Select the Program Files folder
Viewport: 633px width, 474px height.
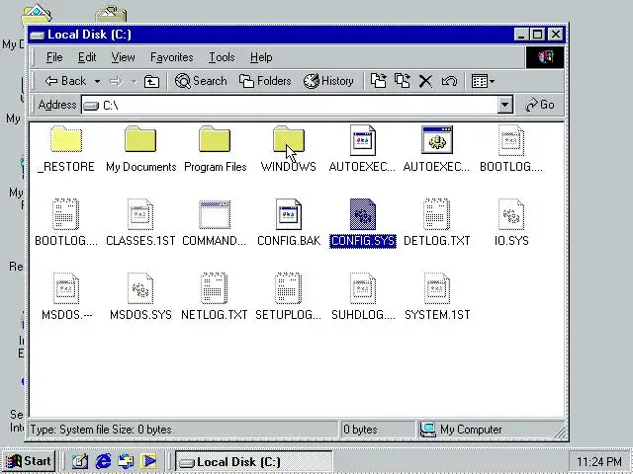click(215, 140)
